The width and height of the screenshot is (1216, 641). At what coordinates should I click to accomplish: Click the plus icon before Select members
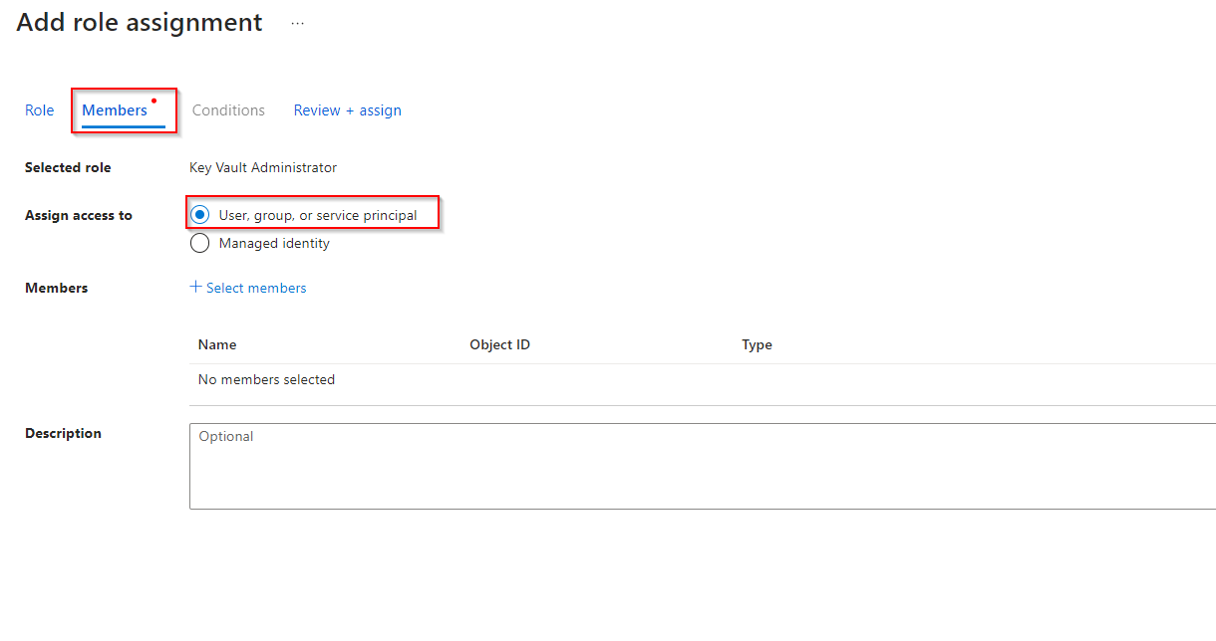coord(195,287)
